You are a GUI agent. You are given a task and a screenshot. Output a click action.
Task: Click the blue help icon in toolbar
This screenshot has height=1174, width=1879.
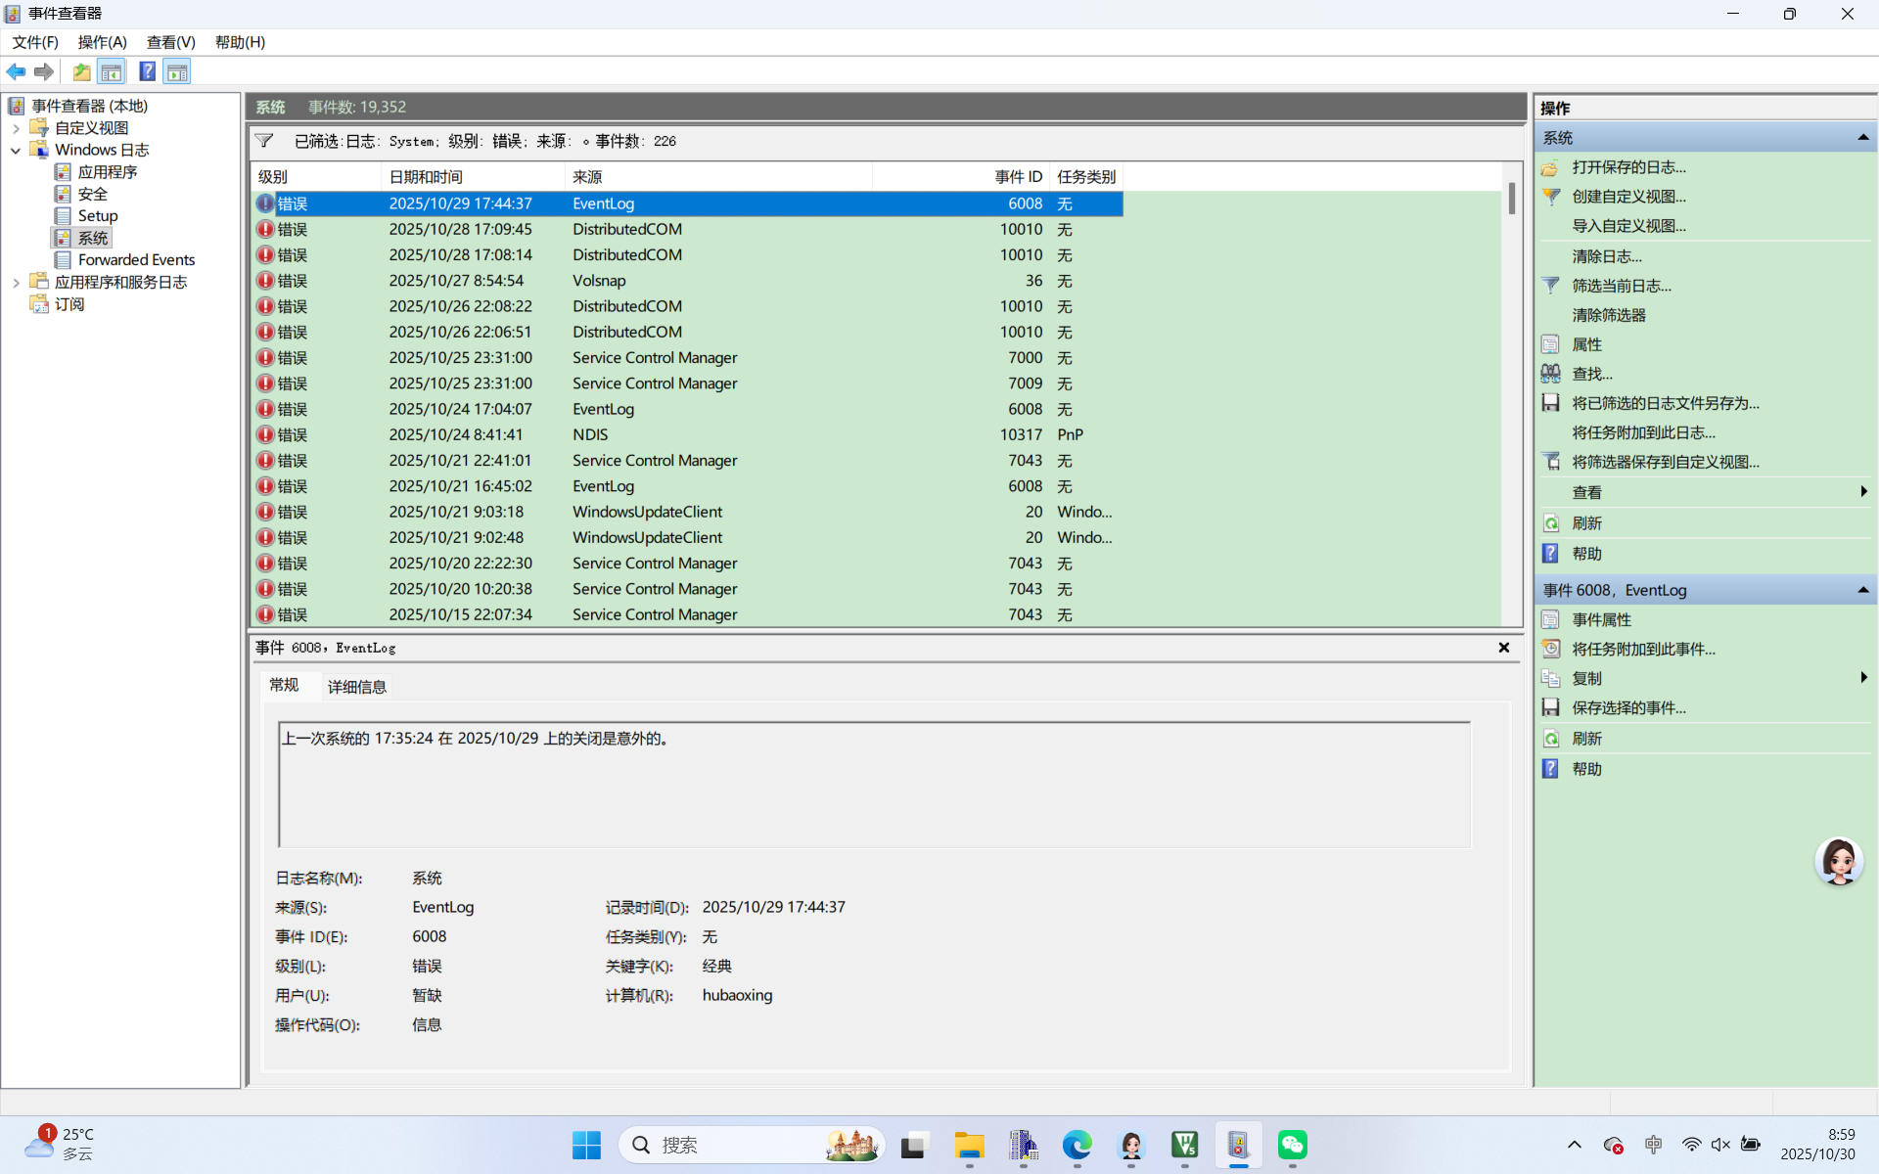point(147,71)
